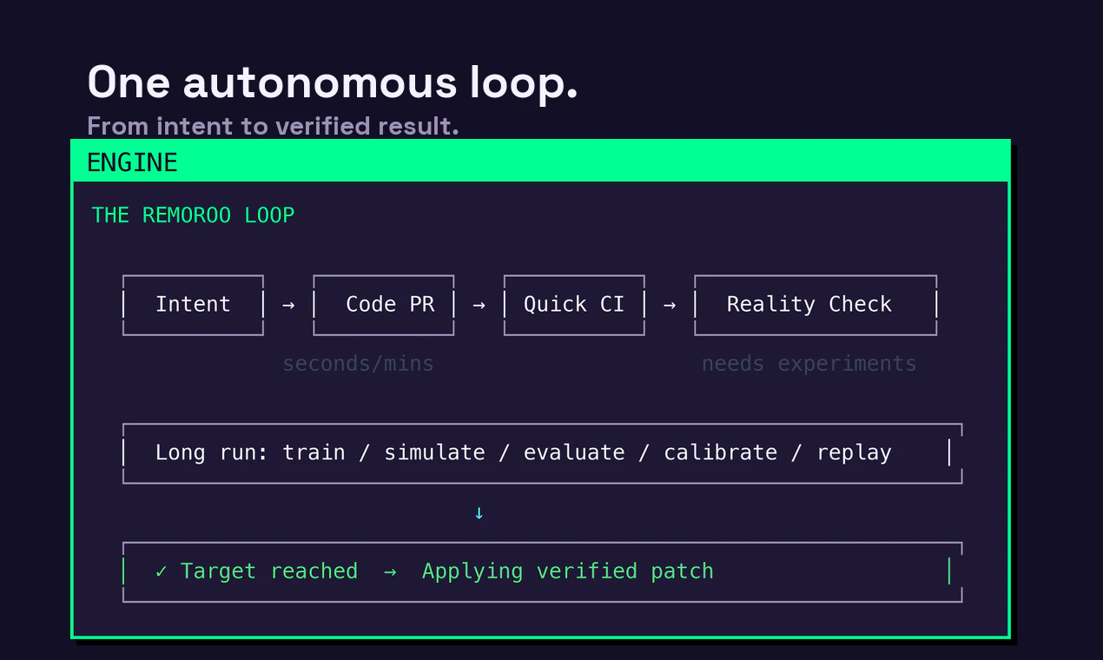Expand the needs experiments annotation

[x=809, y=363]
